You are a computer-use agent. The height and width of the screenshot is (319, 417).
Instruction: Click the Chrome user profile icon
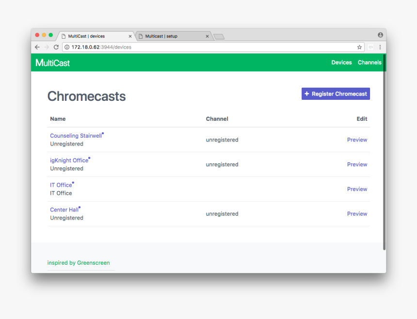380,35
